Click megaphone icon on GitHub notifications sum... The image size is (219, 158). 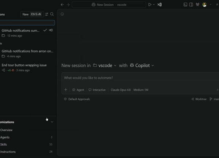[51, 30]
